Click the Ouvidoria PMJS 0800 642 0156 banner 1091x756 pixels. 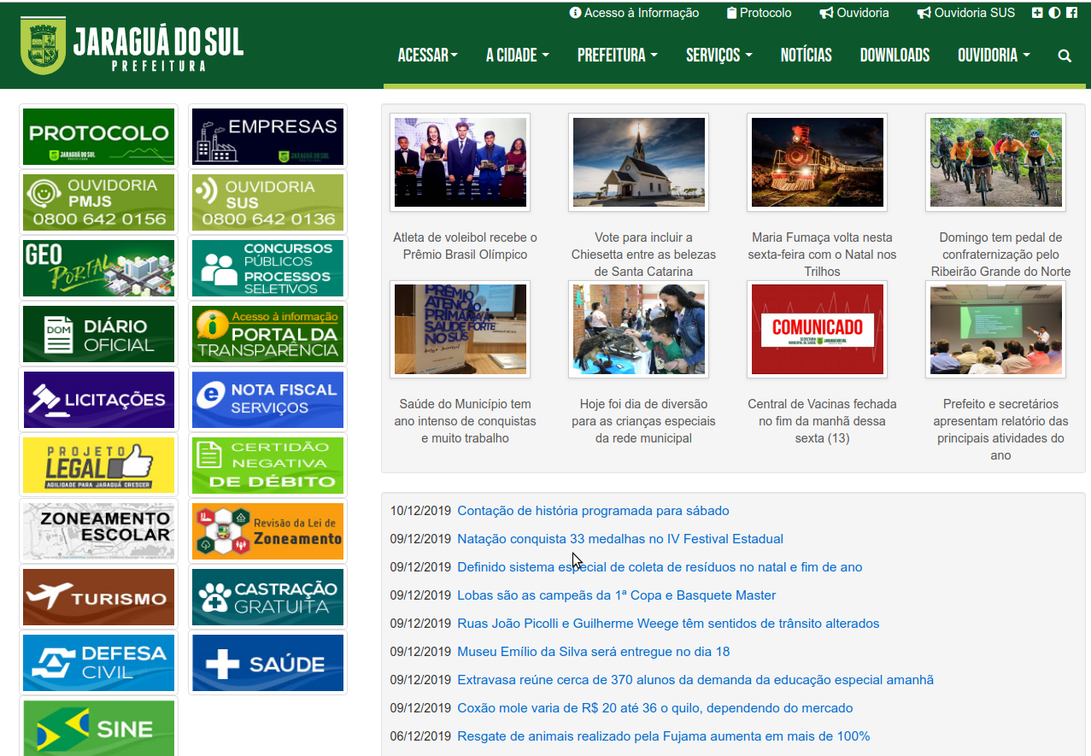click(x=98, y=202)
